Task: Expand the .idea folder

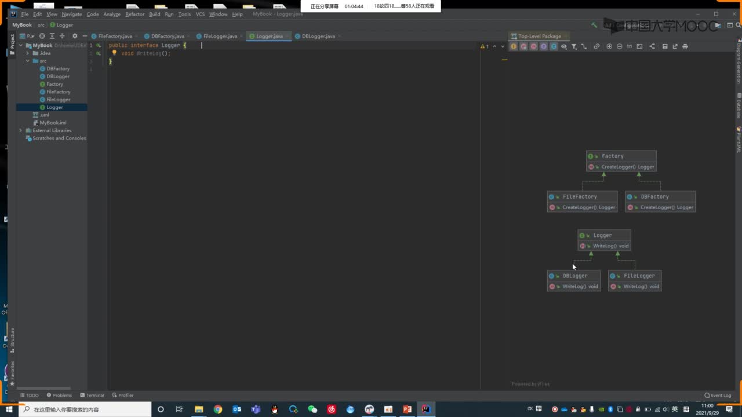Action: click(x=27, y=53)
